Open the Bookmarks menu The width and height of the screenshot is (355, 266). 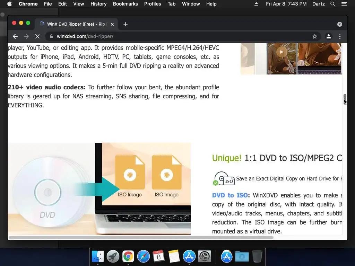click(x=125, y=4)
